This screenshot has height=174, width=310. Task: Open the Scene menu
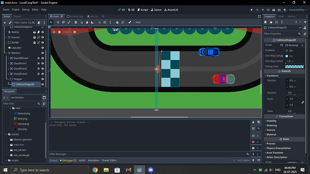(x=6, y=10)
